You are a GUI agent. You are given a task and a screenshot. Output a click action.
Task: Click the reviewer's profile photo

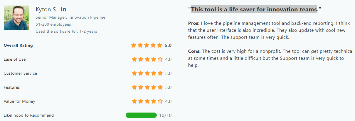(x=16, y=18)
